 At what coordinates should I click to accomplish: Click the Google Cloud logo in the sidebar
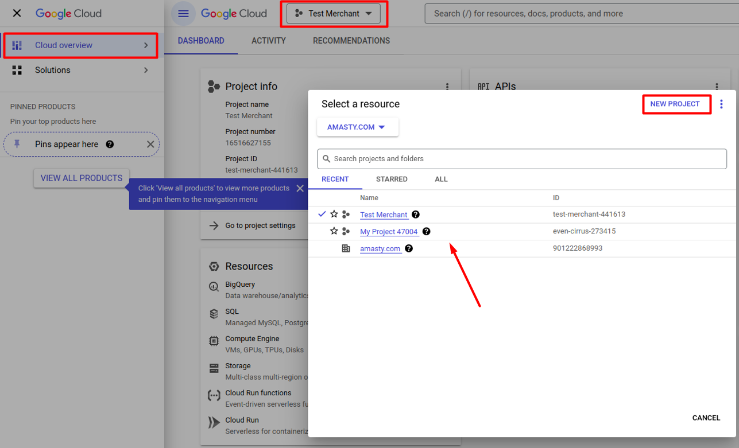(x=68, y=13)
